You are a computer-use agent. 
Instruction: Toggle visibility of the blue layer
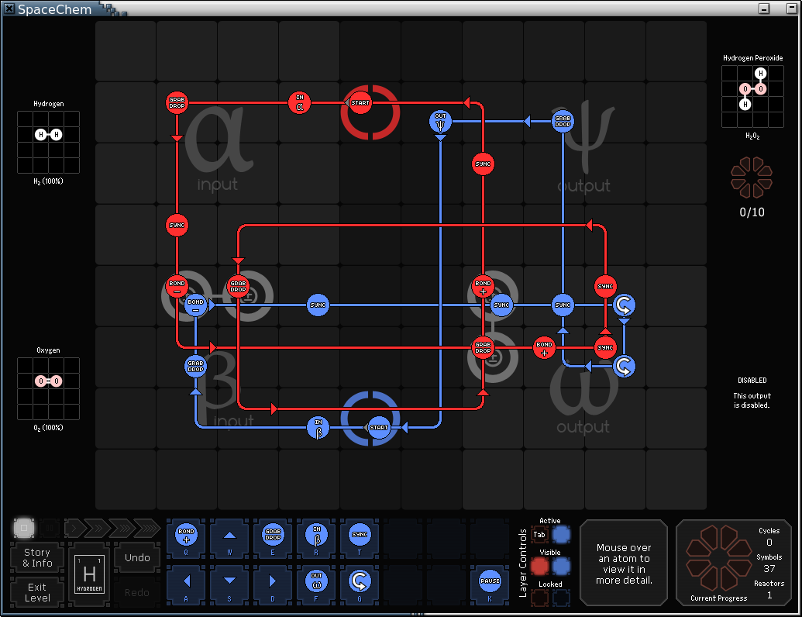561,567
